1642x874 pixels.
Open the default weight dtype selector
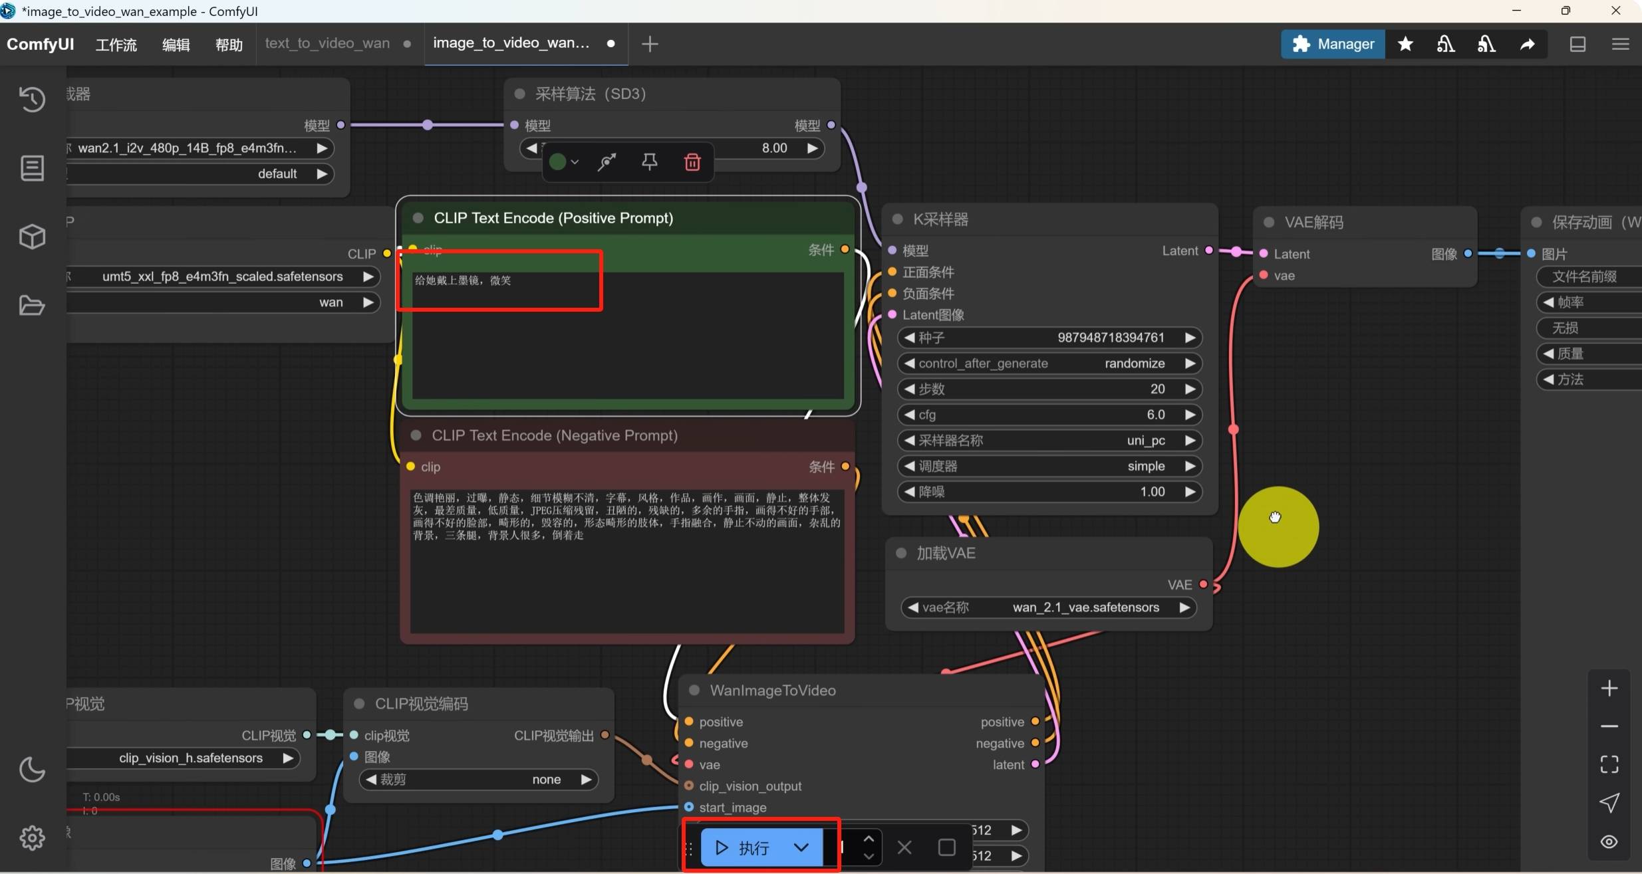click(200, 174)
